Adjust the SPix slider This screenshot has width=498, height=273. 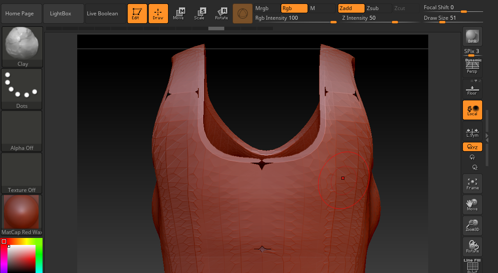[x=472, y=52]
